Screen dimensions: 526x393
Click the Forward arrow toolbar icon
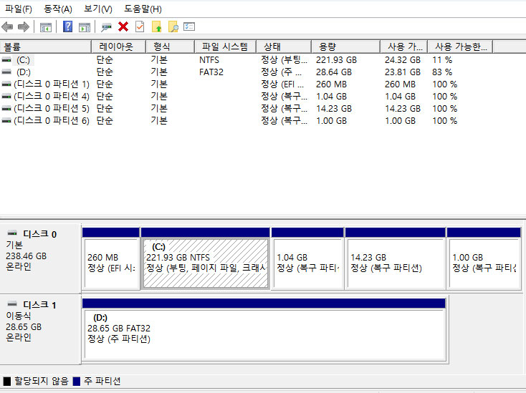pyautogui.click(x=23, y=26)
